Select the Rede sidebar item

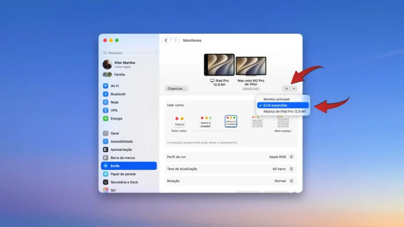point(129,102)
